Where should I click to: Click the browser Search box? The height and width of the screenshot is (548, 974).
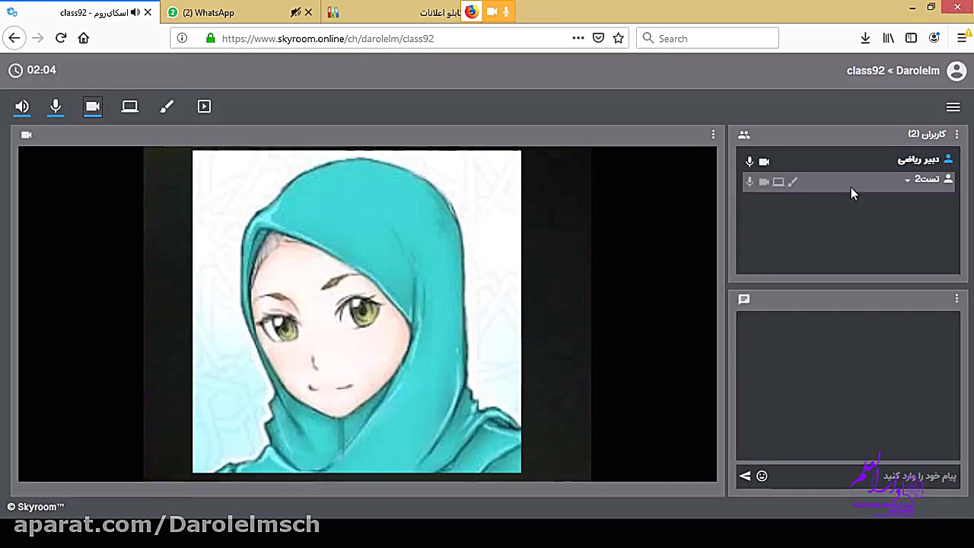pyautogui.click(x=708, y=38)
